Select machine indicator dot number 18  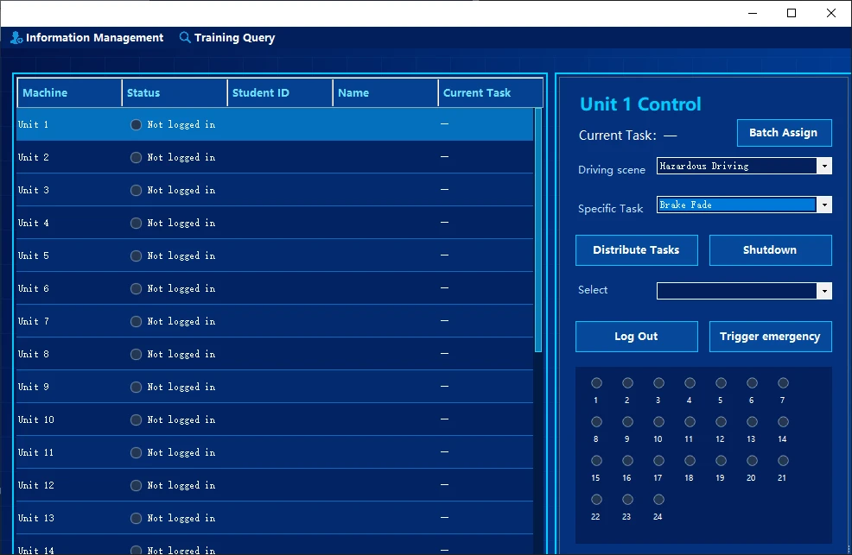[690, 461]
